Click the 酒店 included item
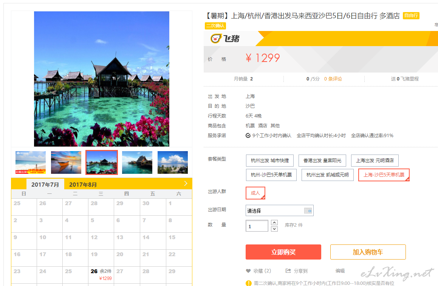This screenshot has width=438, height=286. pyautogui.click(x=263, y=126)
